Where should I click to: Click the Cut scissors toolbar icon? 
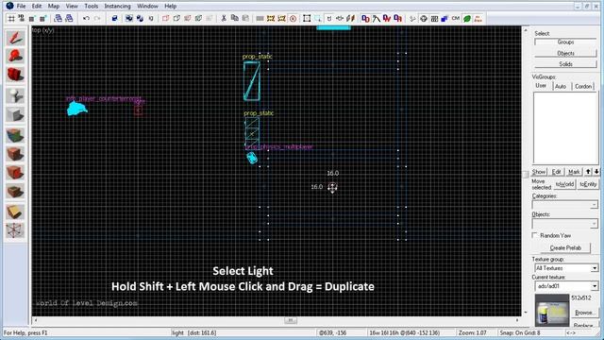[224, 18]
